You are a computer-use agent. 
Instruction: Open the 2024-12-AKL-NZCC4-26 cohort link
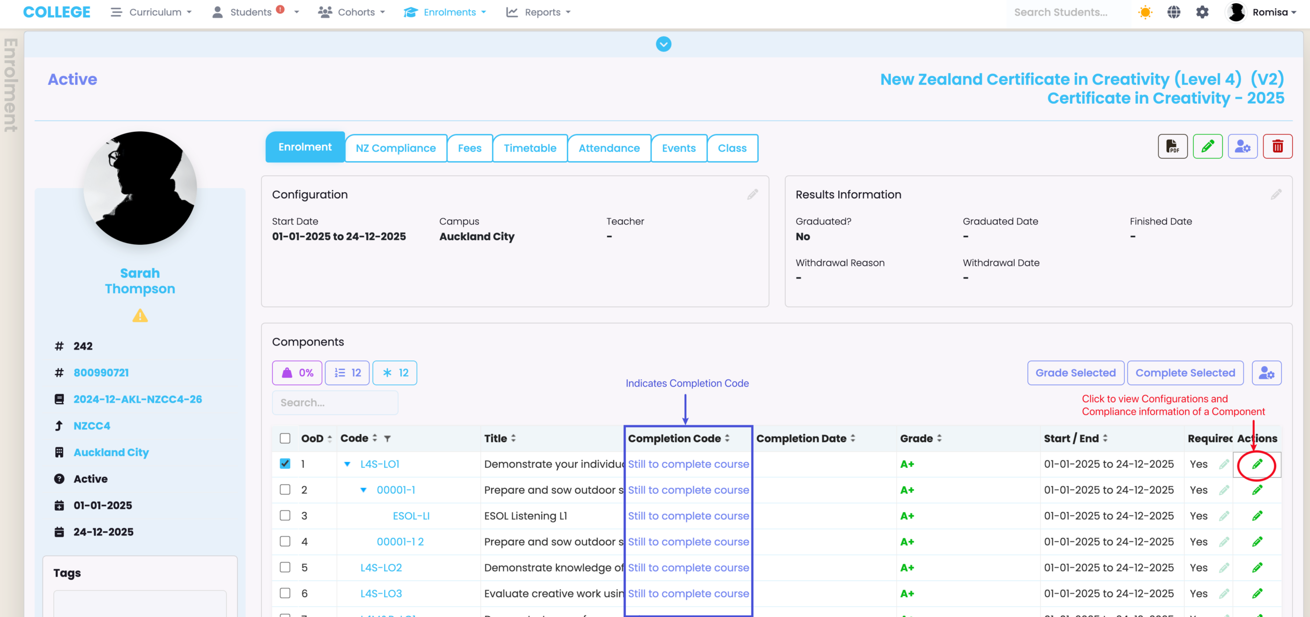tap(138, 399)
